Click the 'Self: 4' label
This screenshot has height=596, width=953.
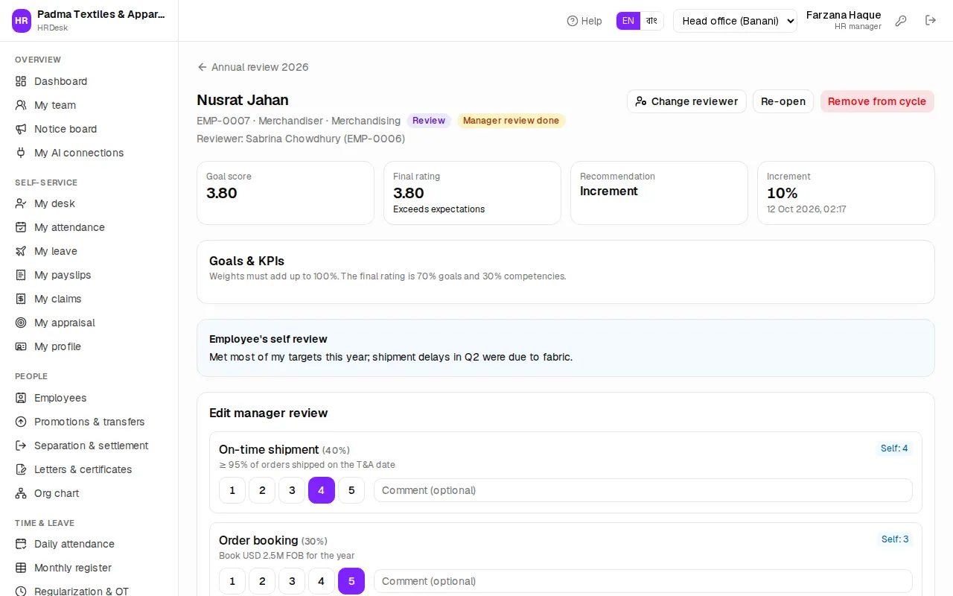pos(894,448)
